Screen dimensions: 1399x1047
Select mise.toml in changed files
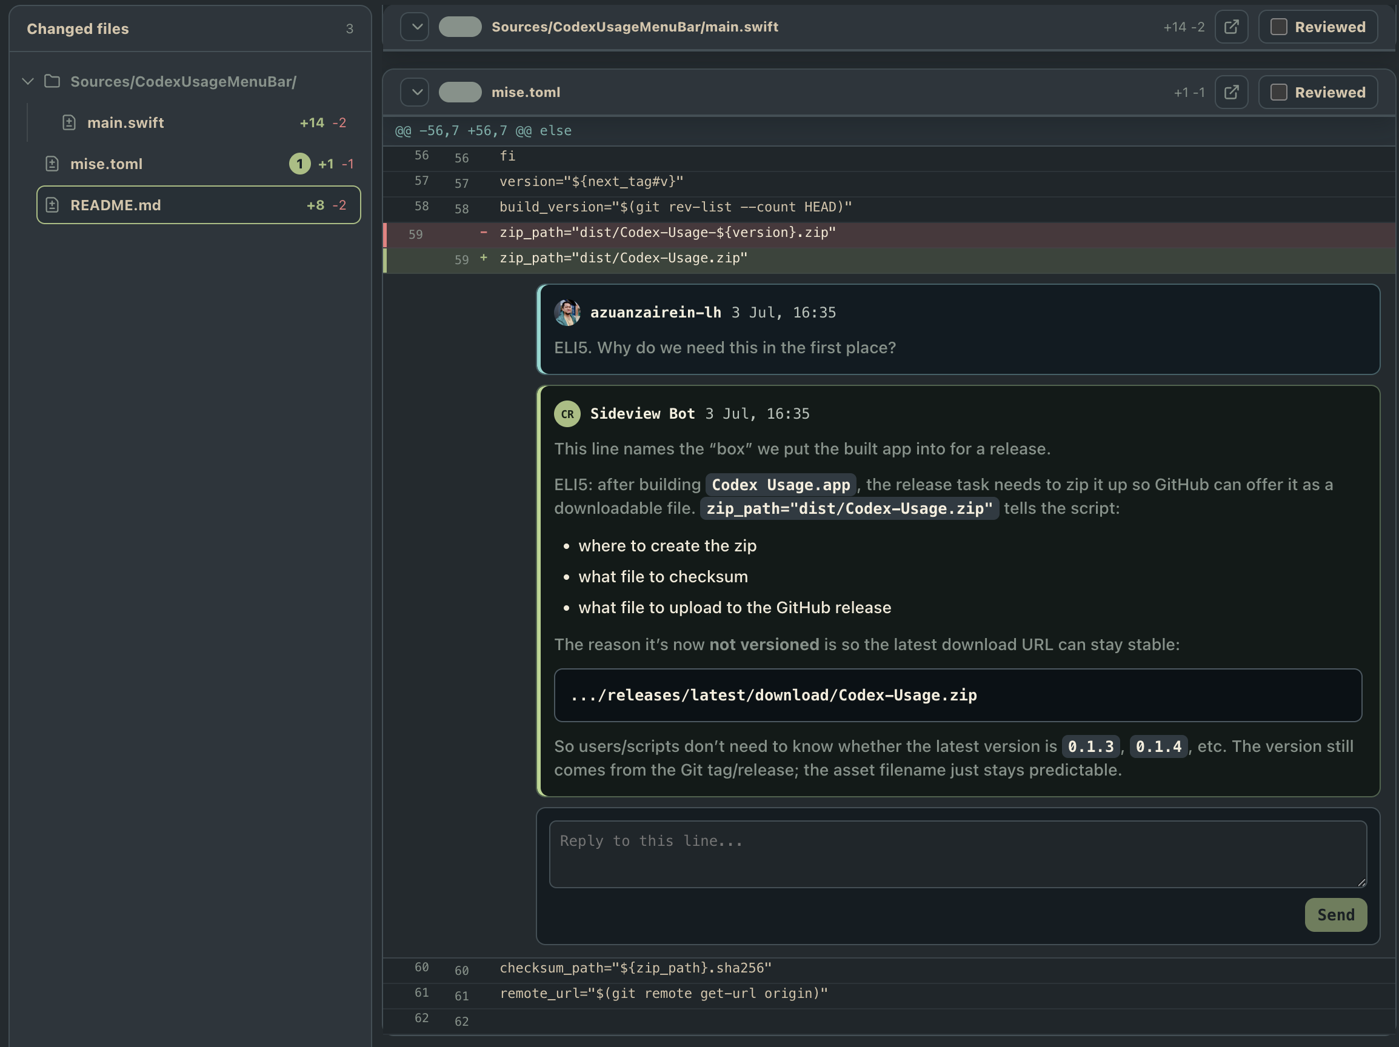coord(199,164)
